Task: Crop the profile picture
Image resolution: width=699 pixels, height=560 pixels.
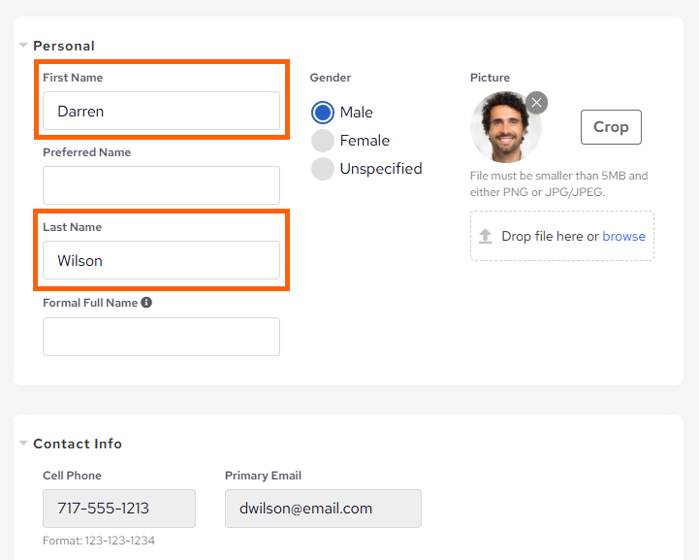Action: coord(611,127)
